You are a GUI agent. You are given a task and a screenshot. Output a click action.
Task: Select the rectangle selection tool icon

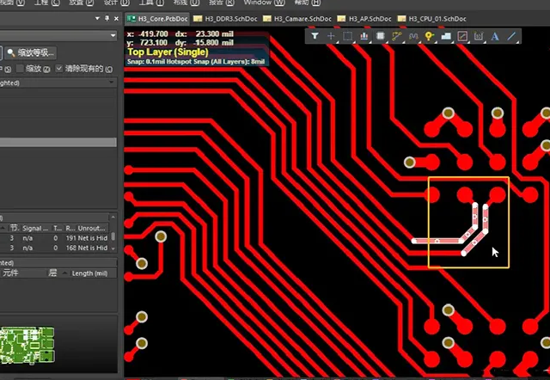pyautogui.click(x=348, y=37)
